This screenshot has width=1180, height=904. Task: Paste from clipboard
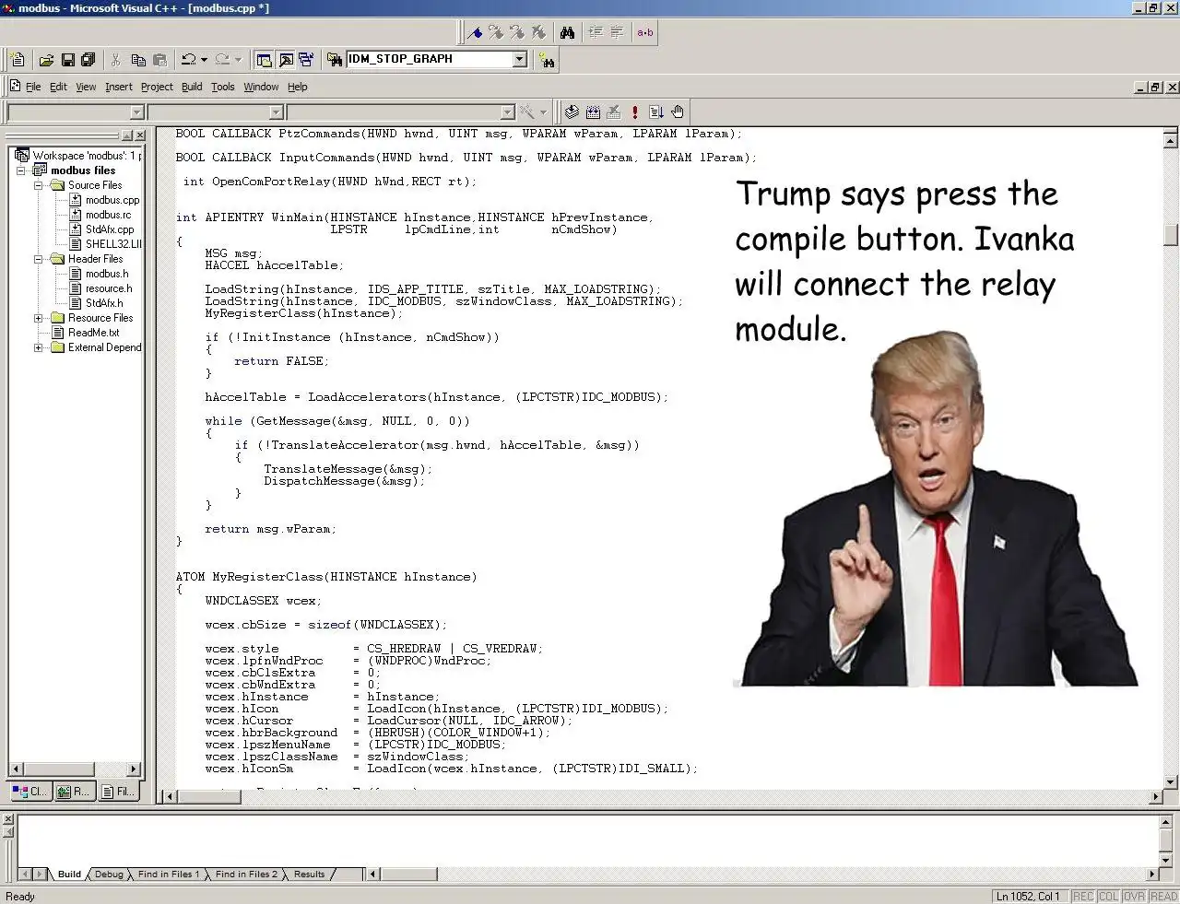pyautogui.click(x=159, y=60)
